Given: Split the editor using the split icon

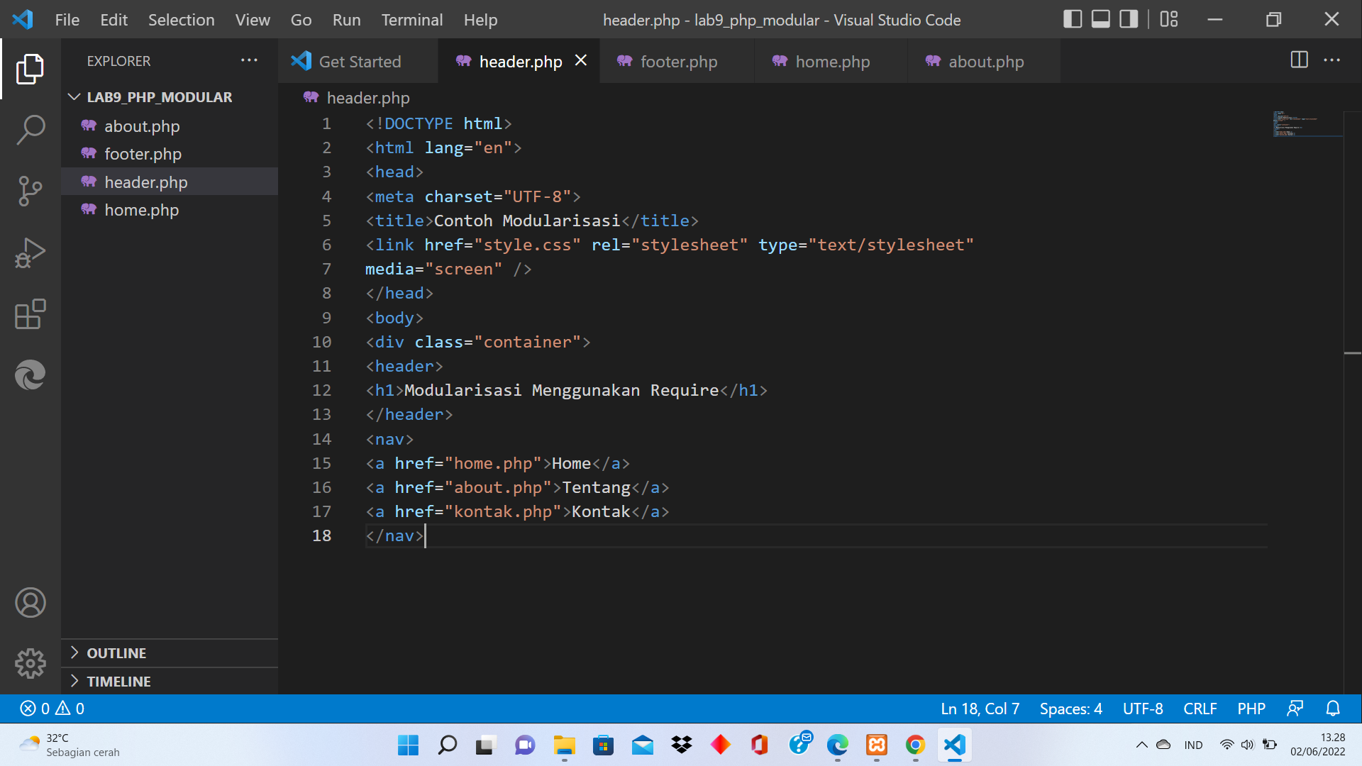Looking at the screenshot, I should click(1299, 60).
